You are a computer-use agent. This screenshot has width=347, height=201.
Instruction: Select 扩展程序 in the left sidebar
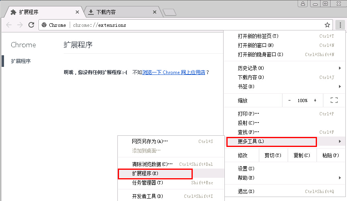(x=21, y=61)
